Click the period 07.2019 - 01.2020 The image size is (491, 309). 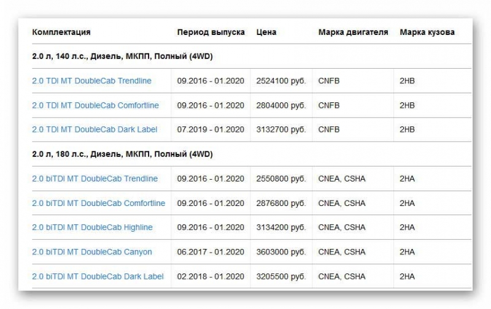(x=211, y=129)
